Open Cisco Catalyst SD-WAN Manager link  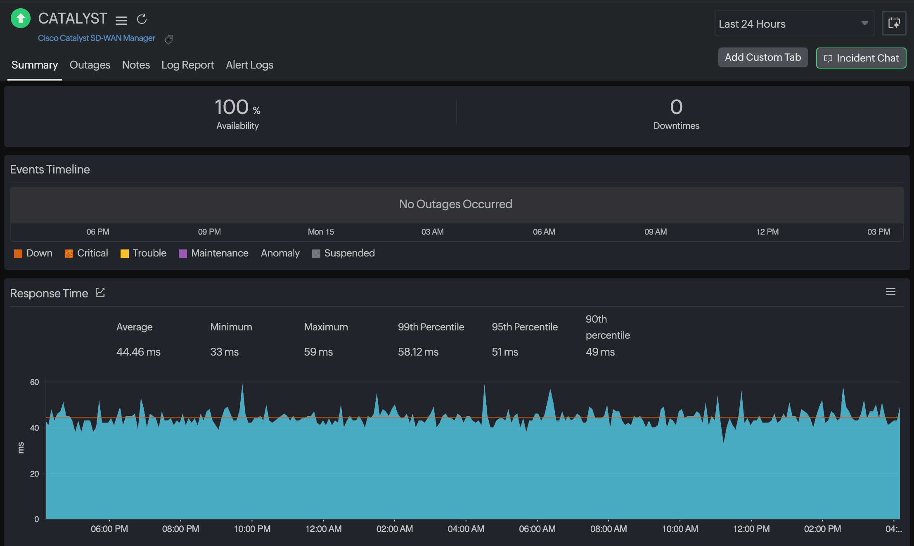(x=97, y=38)
